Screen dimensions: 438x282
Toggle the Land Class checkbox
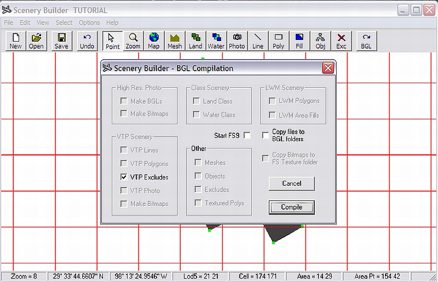197,101
